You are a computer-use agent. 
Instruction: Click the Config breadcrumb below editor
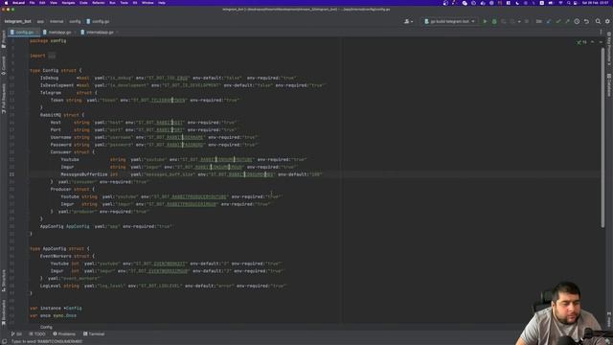pyautogui.click(x=46, y=327)
